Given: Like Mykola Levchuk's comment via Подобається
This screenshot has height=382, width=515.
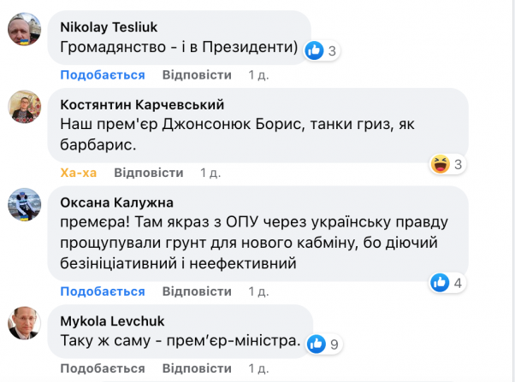Looking at the screenshot, I should [x=102, y=368].
